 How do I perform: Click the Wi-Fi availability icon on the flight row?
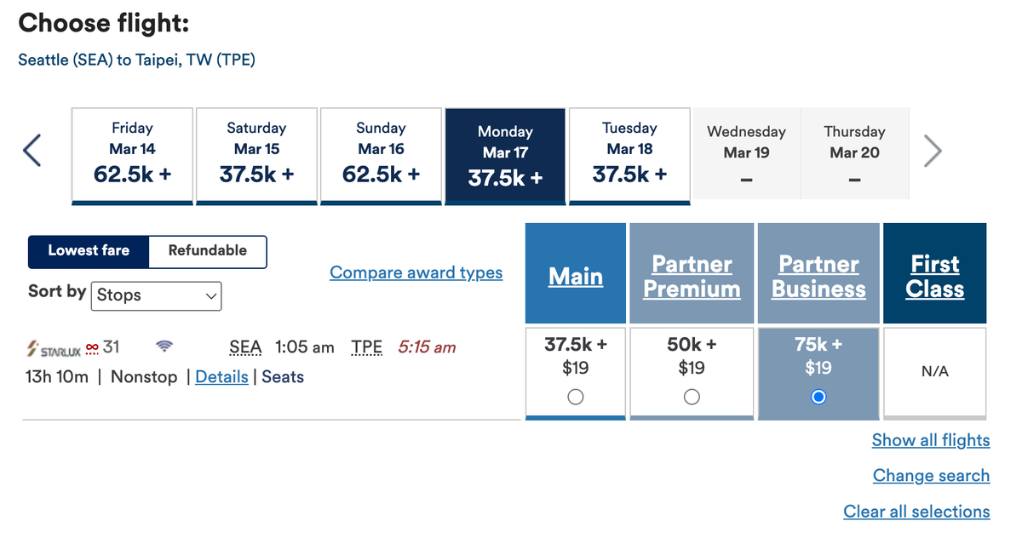[x=164, y=345]
